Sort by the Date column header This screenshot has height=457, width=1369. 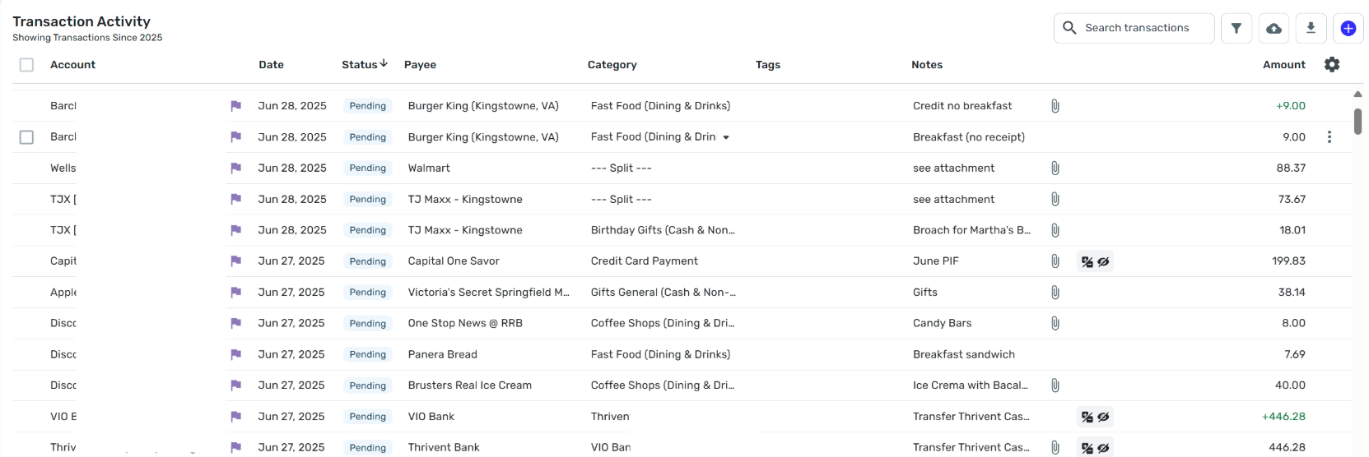pos(271,65)
